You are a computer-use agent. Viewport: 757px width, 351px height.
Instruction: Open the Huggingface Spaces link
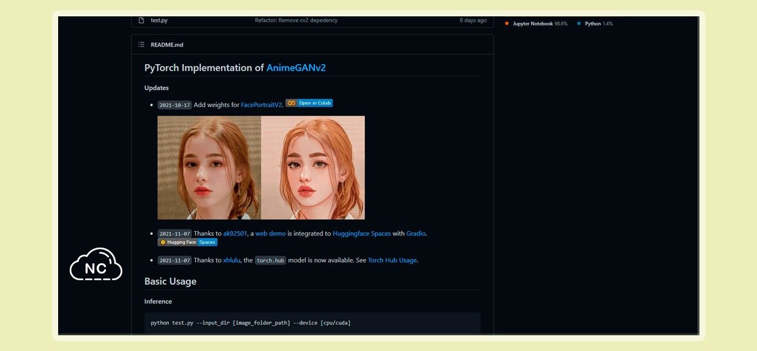click(362, 233)
